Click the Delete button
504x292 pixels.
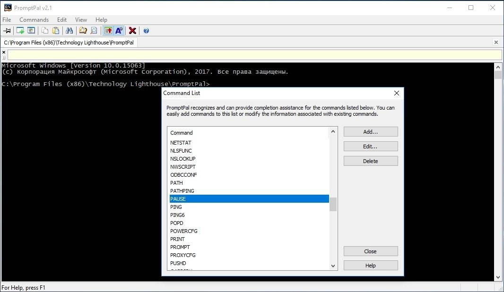[x=371, y=161]
